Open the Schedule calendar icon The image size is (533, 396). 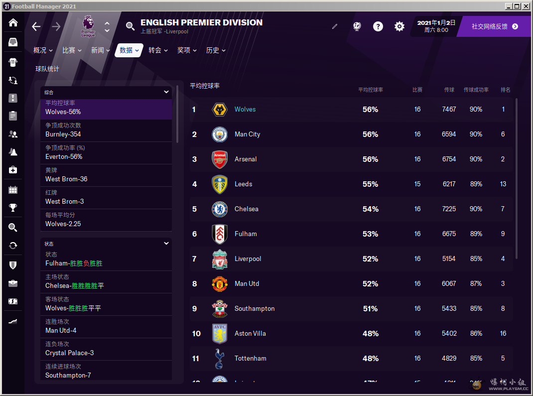[13, 190]
